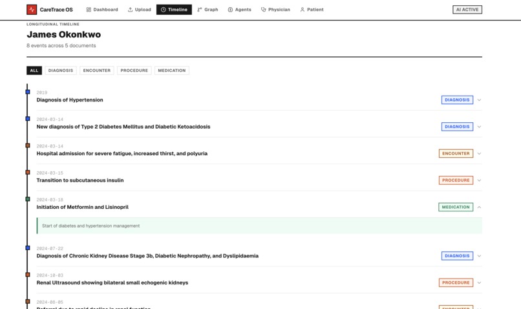The width and height of the screenshot is (521, 309).
Task: Filter timeline by ENCOUNTER
Action: click(x=97, y=70)
